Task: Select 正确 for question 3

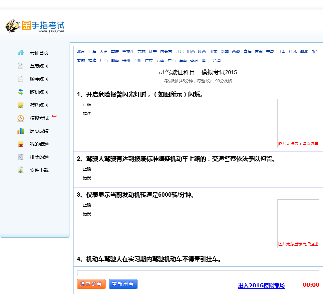Action: coord(87,205)
